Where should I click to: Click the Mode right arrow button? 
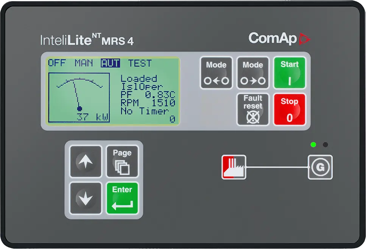[253, 73]
